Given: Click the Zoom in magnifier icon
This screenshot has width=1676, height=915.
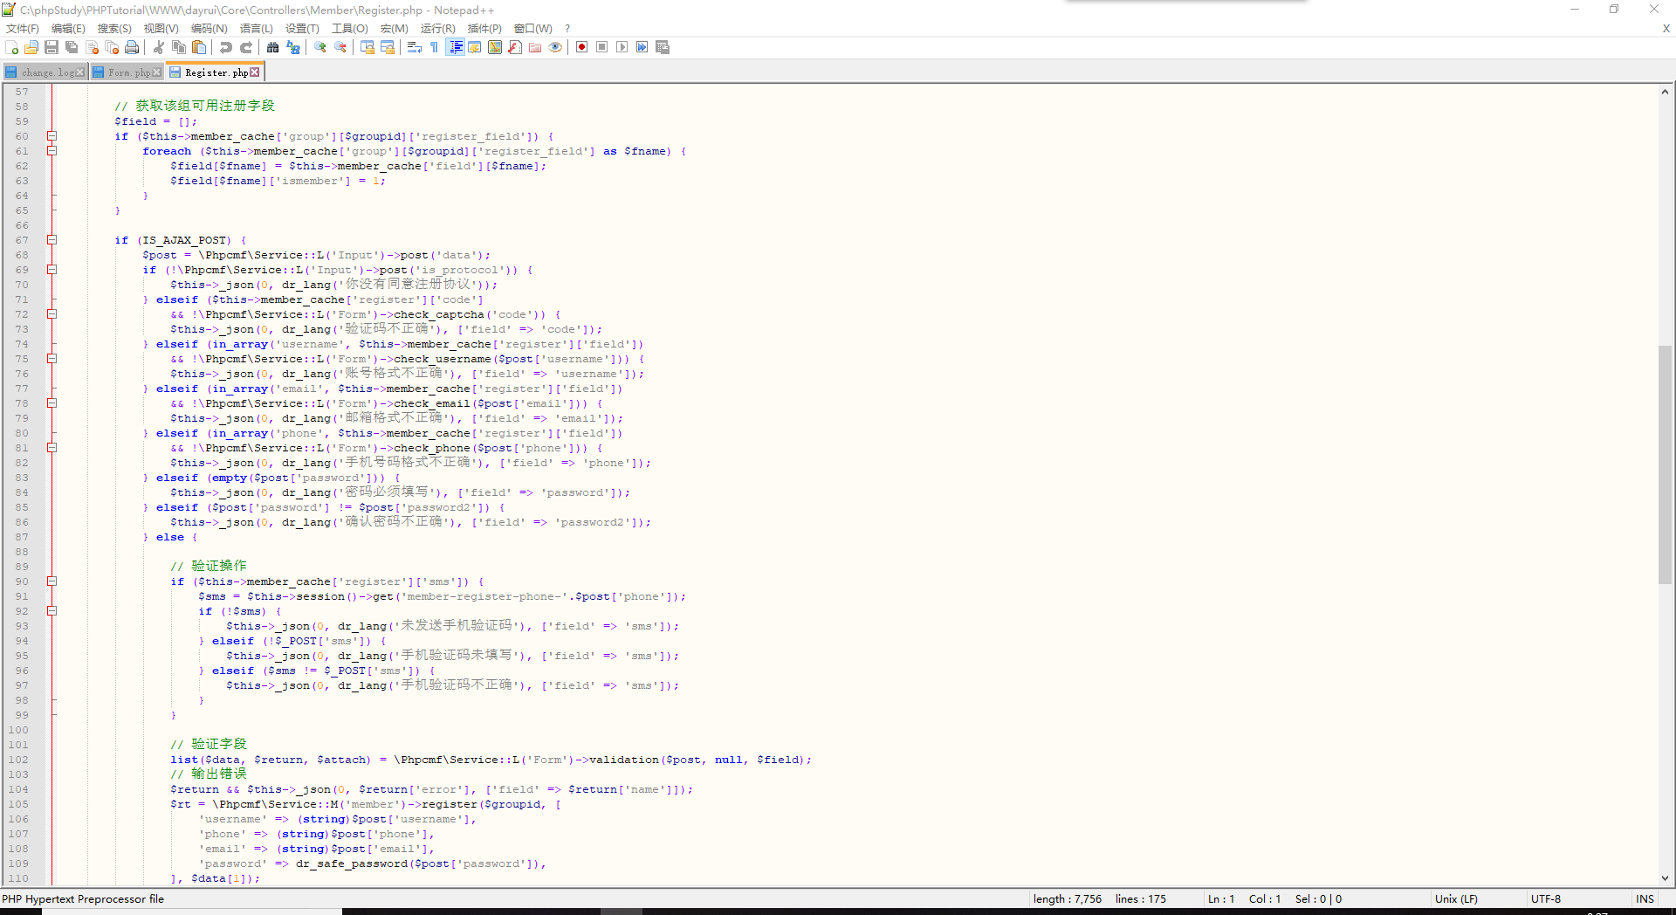Looking at the screenshot, I should tap(320, 47).
